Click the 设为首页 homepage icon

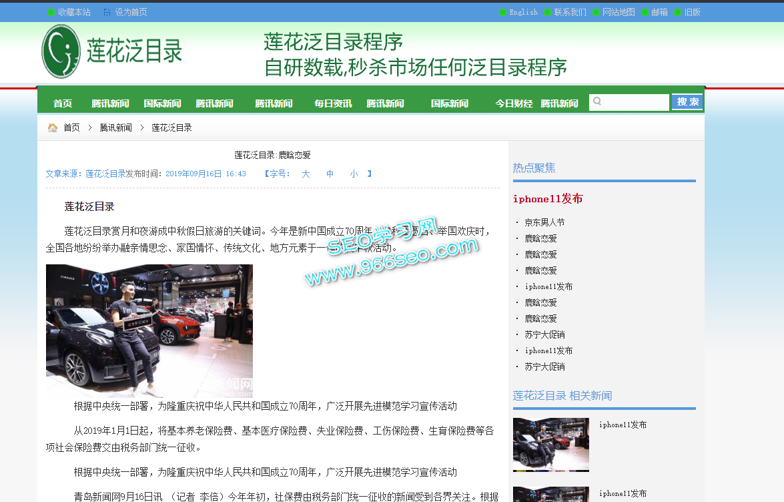click(x=107, y=13)
